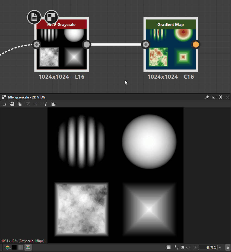Image resolution: width=231 pixels, height=252 pixels.
Task: Open the histogram display
Action: 53,104
